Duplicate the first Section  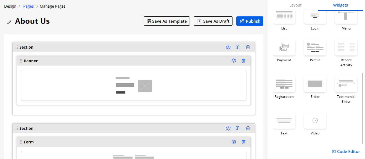[x=238, y=47]
